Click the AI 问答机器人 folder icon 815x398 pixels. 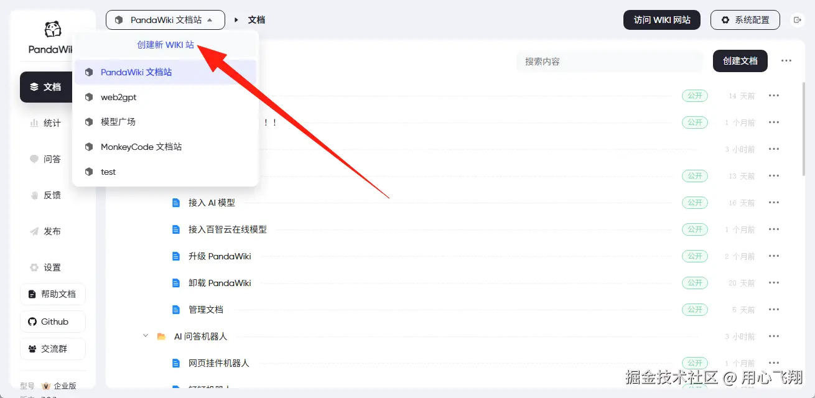pos(162,336)
